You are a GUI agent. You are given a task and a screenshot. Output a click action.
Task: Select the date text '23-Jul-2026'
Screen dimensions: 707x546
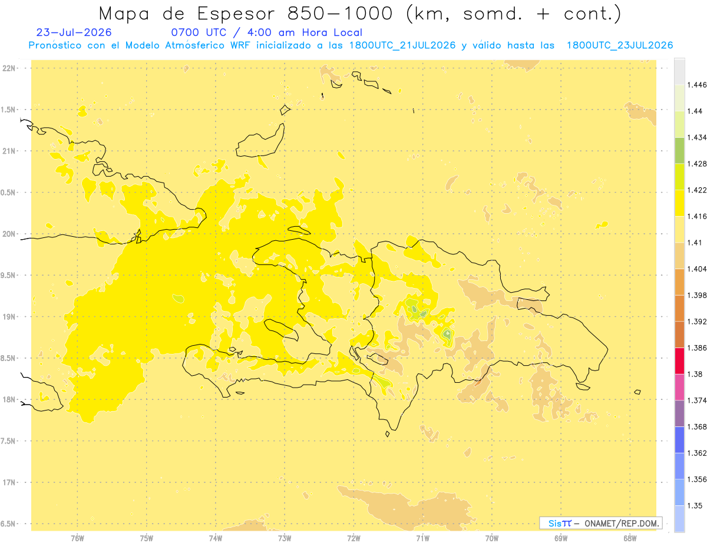point(74,32)
